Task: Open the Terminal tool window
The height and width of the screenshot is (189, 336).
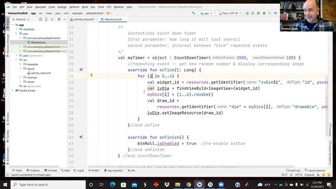Action: point(50,170)
